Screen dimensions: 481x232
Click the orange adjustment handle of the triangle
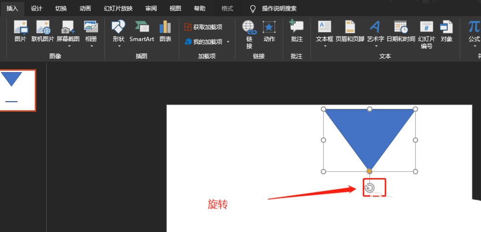pyautogui.click(x=369, y=171)
